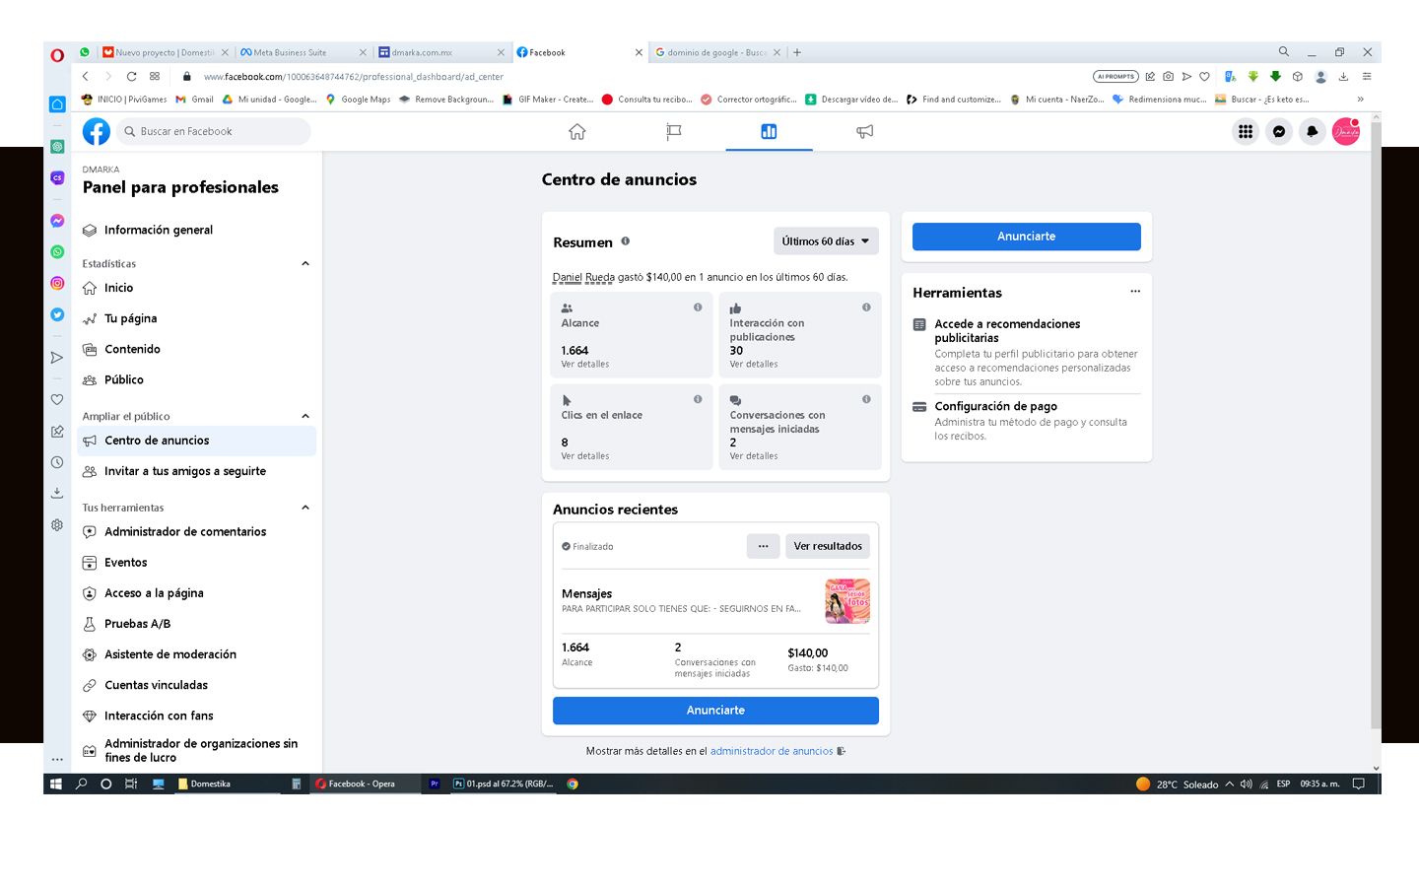Collapse the Estadísticas section

pos(305,264)
